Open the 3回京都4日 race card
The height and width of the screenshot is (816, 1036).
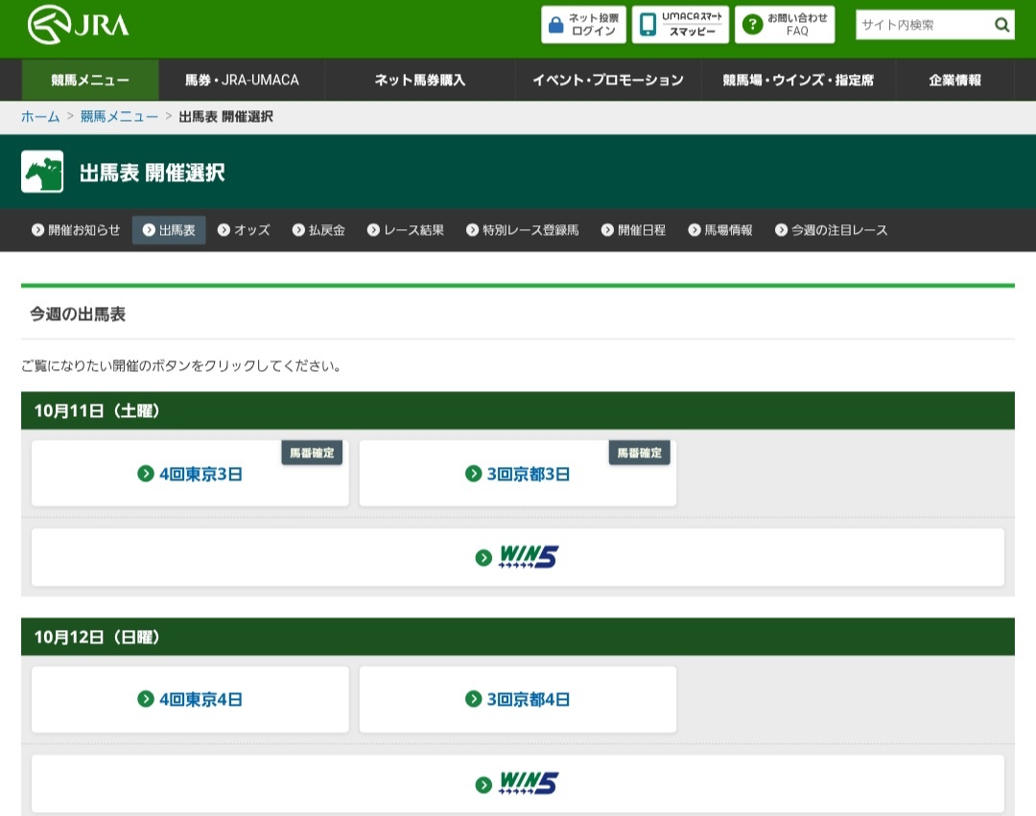click(518, 699)
